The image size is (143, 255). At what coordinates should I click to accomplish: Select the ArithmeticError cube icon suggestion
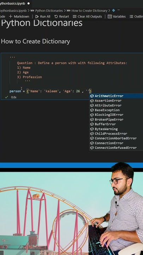(92, 96)
